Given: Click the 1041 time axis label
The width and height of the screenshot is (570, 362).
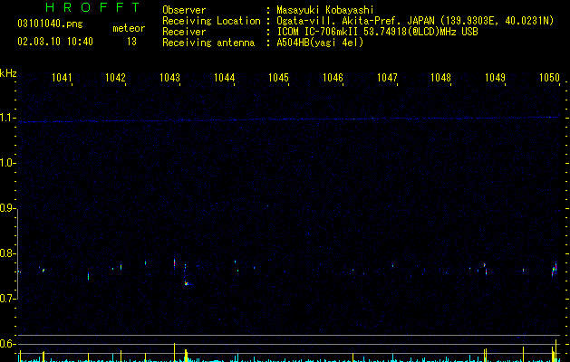Looking at the screenshot, I should click(x=62, y=78).
